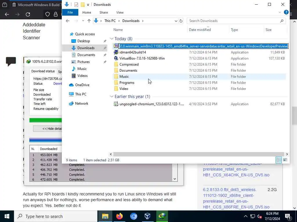Click Explorer Back arrow button

coord(68,21)
